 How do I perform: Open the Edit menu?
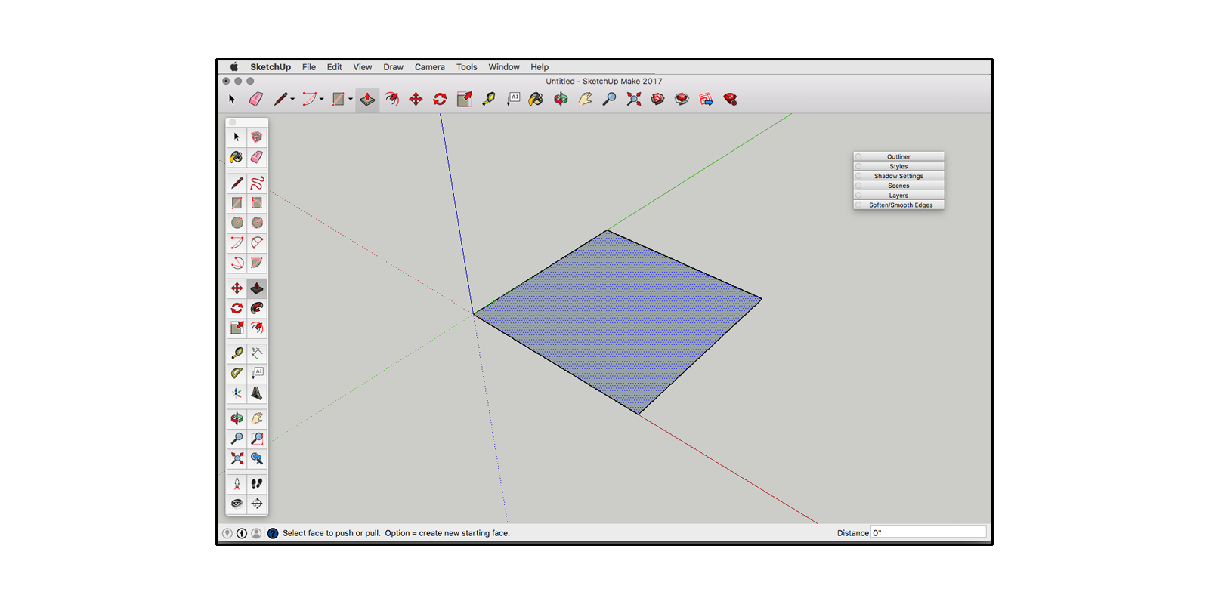(334, 67)
